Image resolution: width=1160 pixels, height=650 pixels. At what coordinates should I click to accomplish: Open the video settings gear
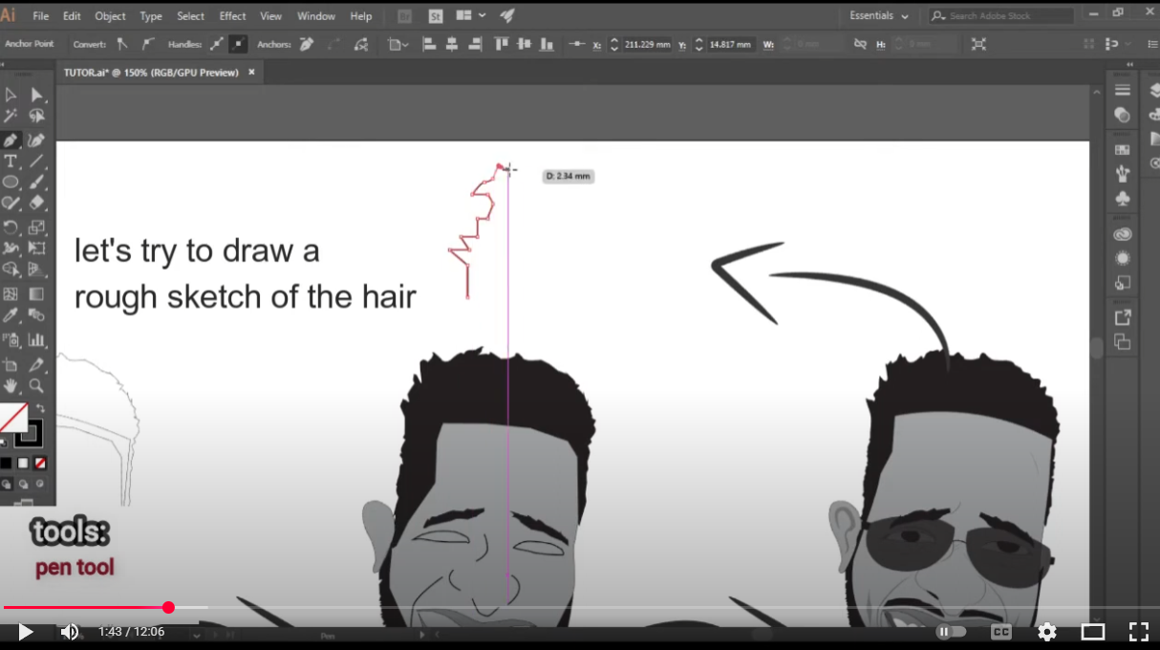[1046, 632]
